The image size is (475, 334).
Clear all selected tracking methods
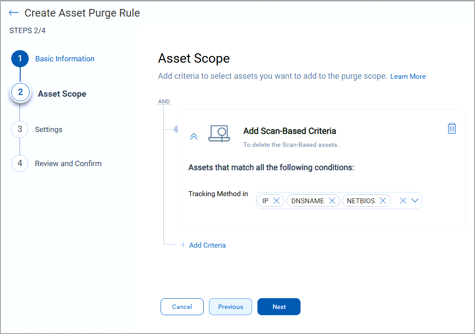coord(403,201)
